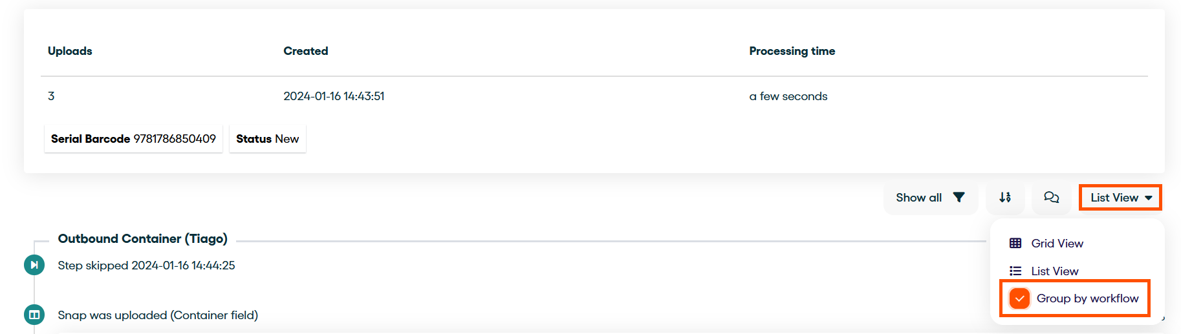Click the Status New tag
This screenshot has height=334, width=1181.
(267, 139)
